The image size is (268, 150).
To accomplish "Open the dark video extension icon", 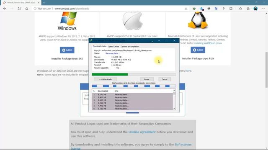I will click(209, 8).
